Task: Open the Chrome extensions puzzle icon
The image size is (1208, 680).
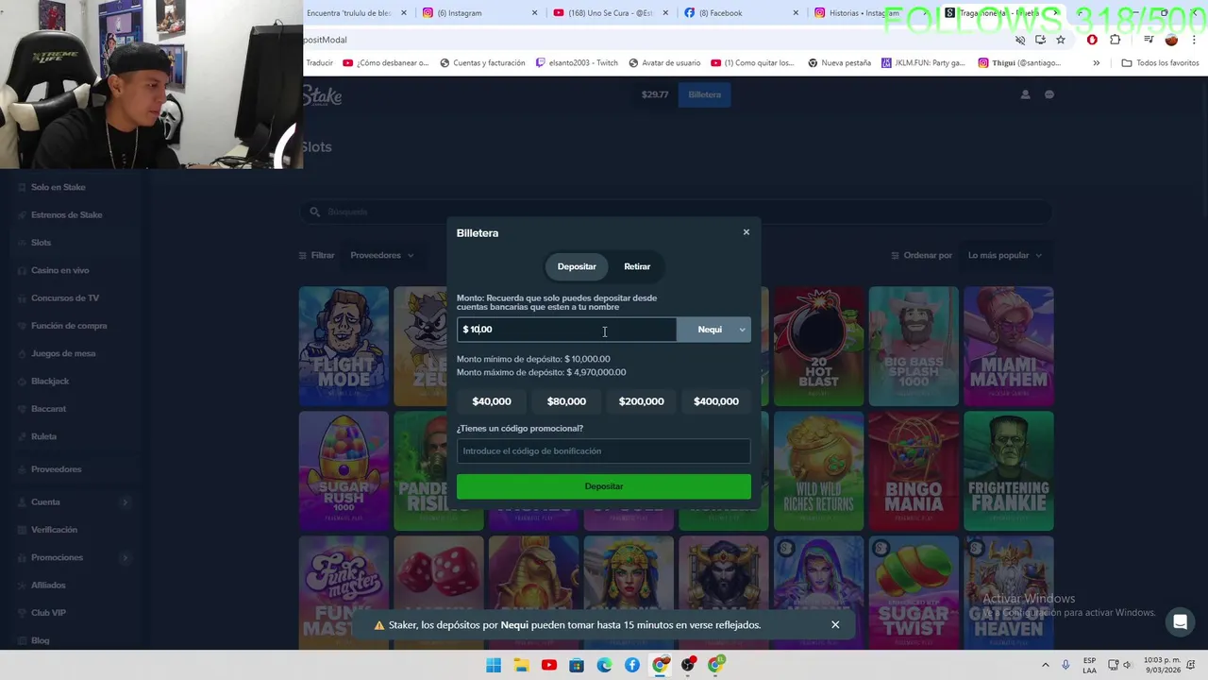Action: tap(1116, 40)
